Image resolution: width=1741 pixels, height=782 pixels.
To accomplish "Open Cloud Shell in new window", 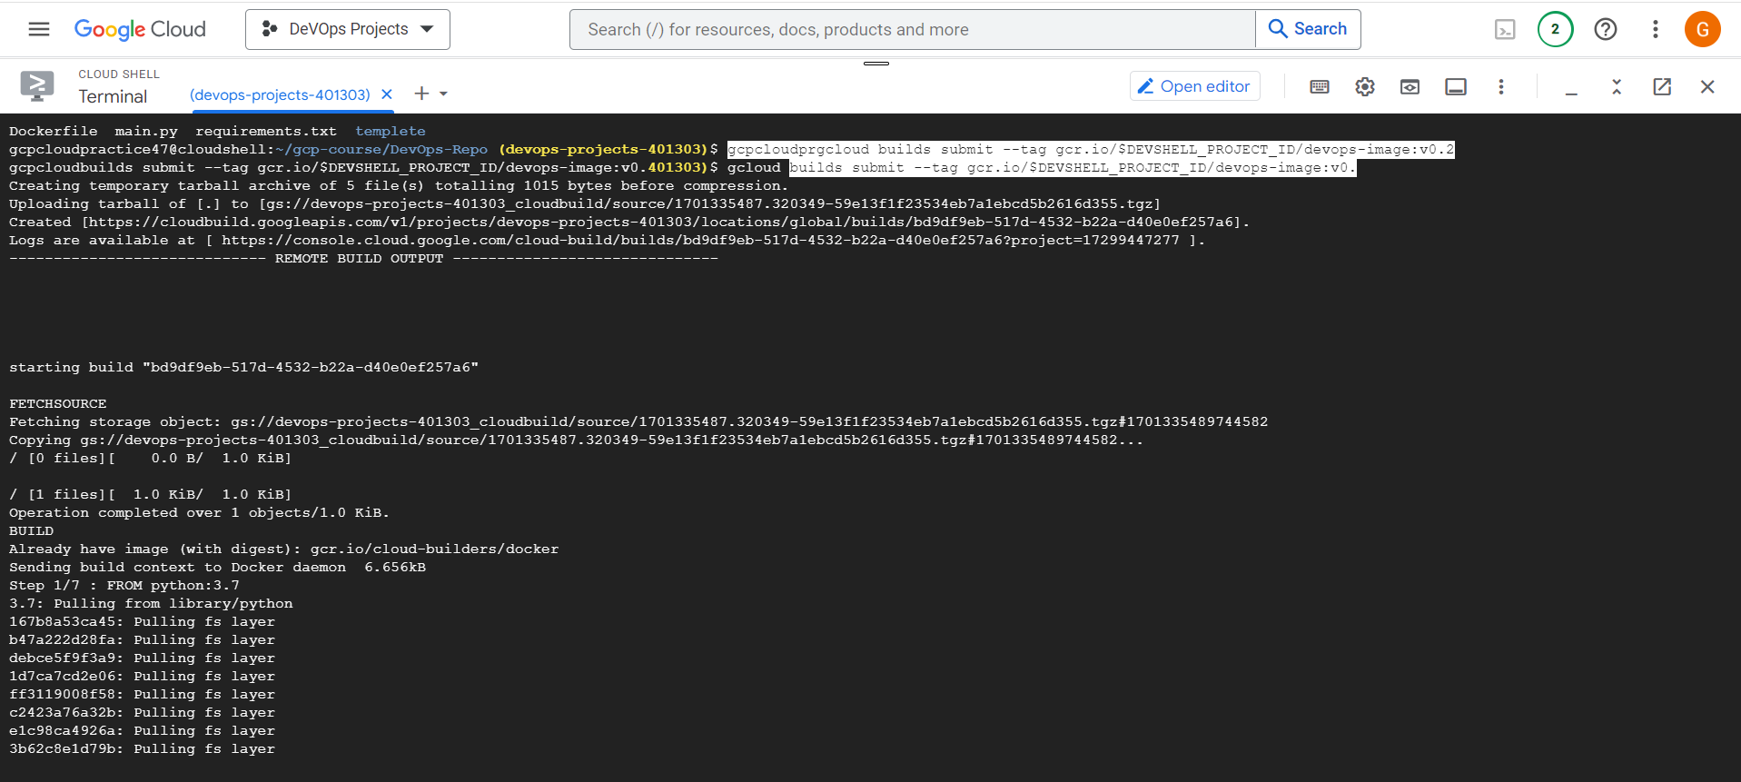I will [x=1662, y=86].
